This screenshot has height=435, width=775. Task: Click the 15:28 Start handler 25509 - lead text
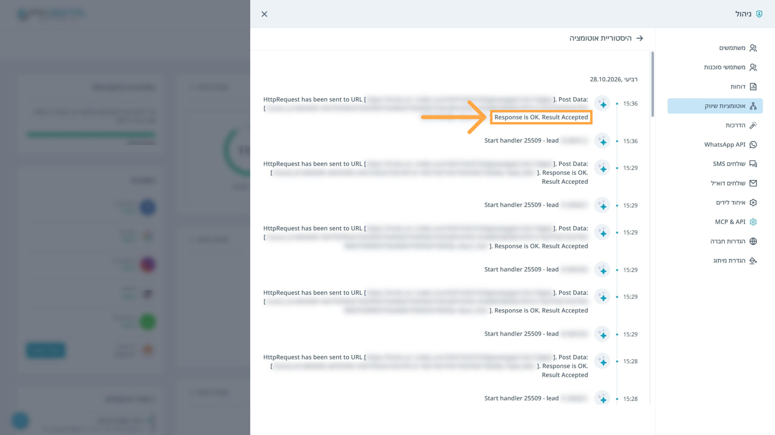coord(522,398)
